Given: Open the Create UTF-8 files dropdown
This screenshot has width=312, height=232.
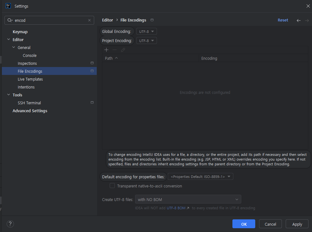Looking at the screenshot, I should point(188,199).
